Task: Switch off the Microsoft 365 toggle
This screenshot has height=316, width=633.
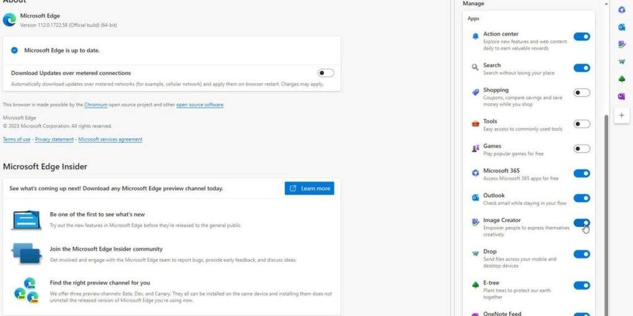Action: pos(582,173)
